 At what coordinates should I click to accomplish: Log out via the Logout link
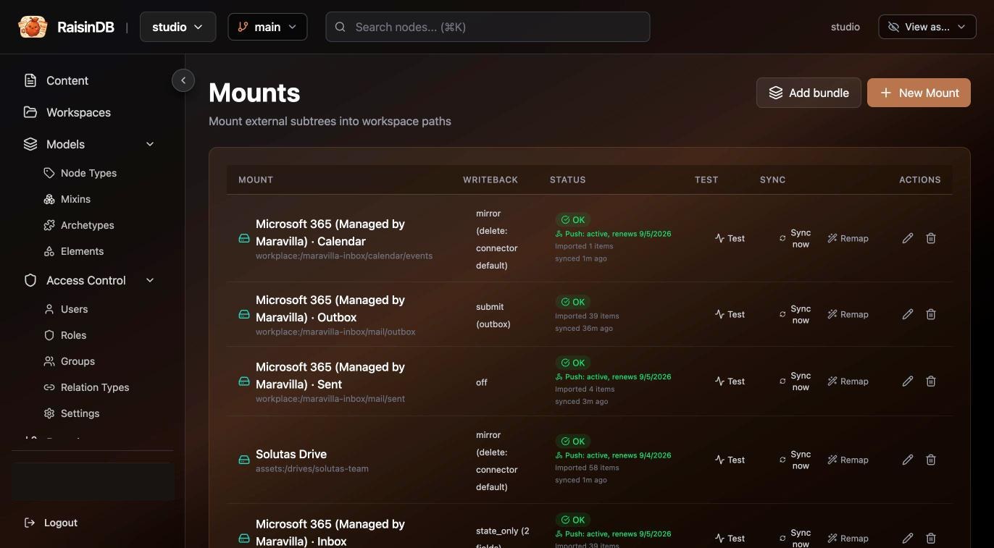point(51,523)
